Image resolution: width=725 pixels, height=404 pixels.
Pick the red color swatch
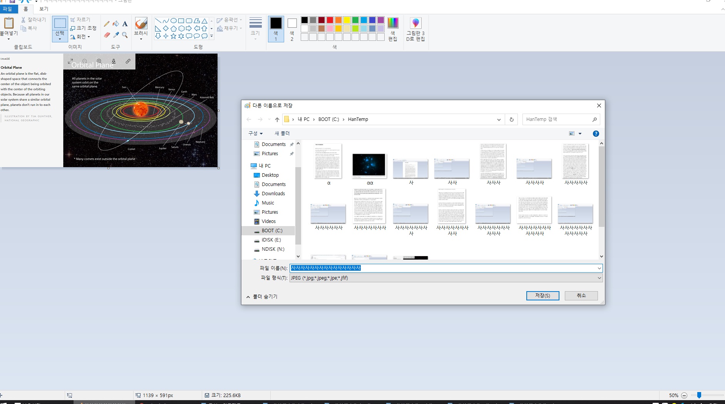[330, 20]
